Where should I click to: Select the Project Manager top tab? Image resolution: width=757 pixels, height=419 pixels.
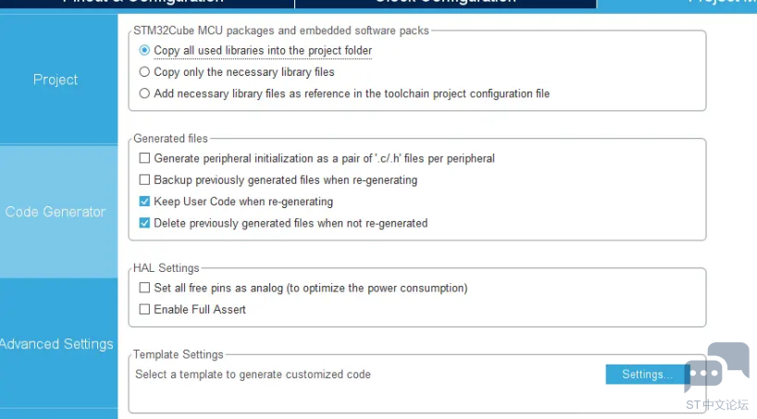click(x=676, y=4)
